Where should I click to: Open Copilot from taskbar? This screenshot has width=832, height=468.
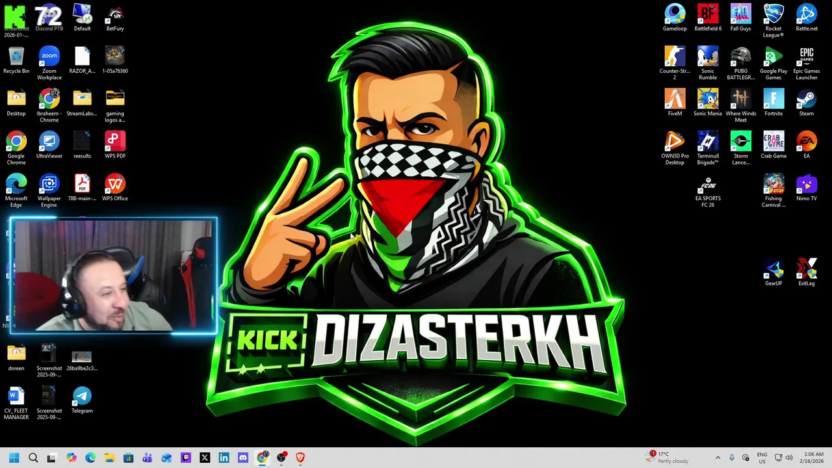tap(71, 458)
